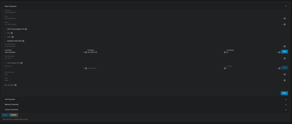Click the NAT help question icon
Viewport: 292px width, 124px height.
(12, 33)
